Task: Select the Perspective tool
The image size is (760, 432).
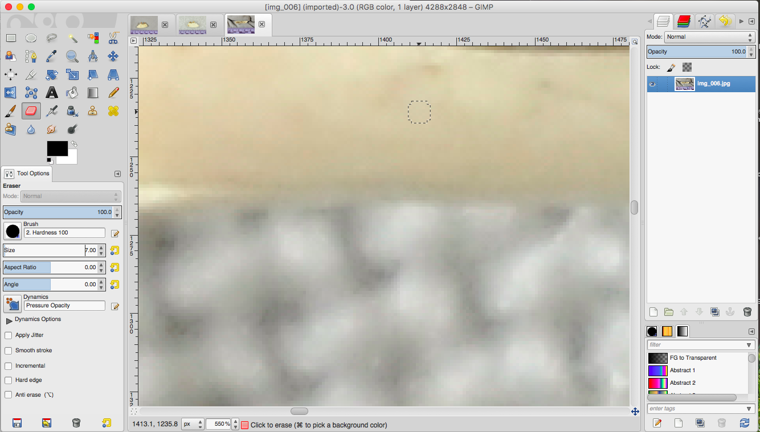Action: click(113, 75)
